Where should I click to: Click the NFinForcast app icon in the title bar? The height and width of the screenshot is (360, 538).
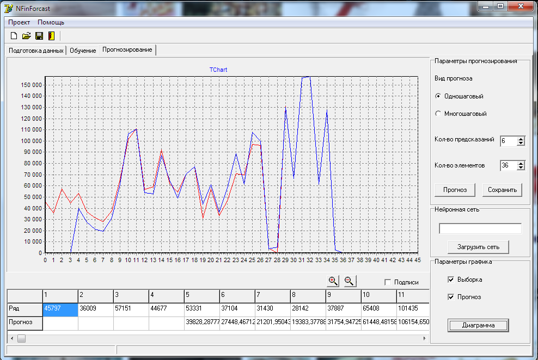click(9, 8)
